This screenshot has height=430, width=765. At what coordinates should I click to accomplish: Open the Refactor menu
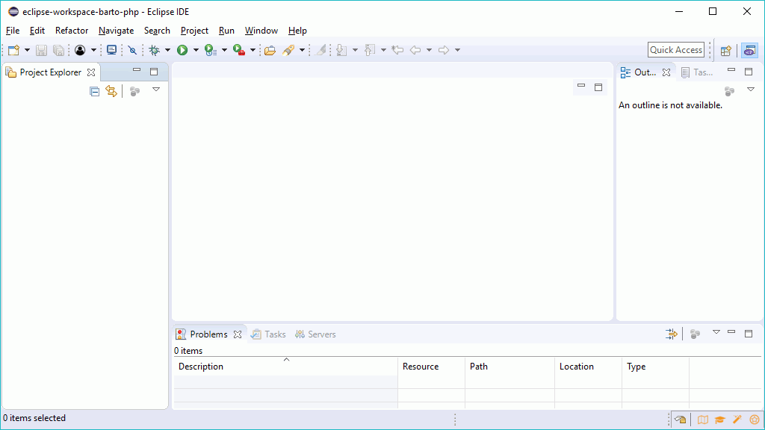point(72,31)
